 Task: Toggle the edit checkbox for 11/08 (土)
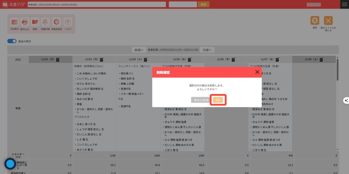click(x=322, y=59)
